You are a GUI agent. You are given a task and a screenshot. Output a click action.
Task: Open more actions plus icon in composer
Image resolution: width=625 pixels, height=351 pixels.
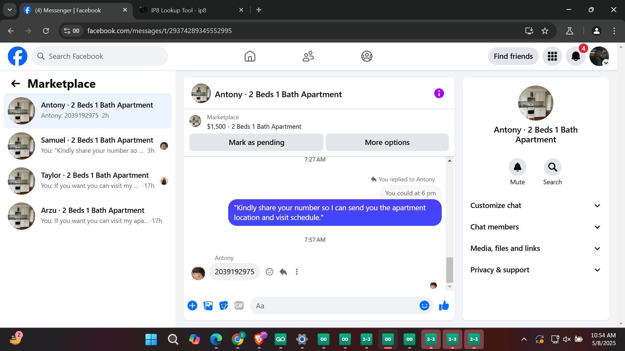pos(192,305)
